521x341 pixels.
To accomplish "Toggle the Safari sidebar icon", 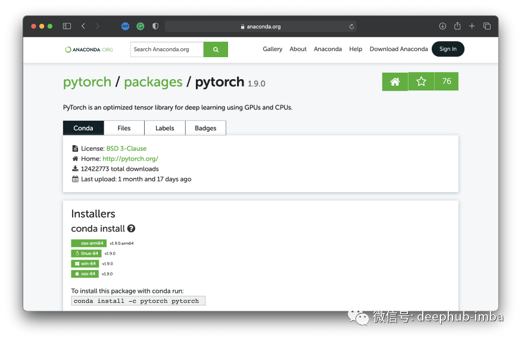I will click(x=67, y=26).
